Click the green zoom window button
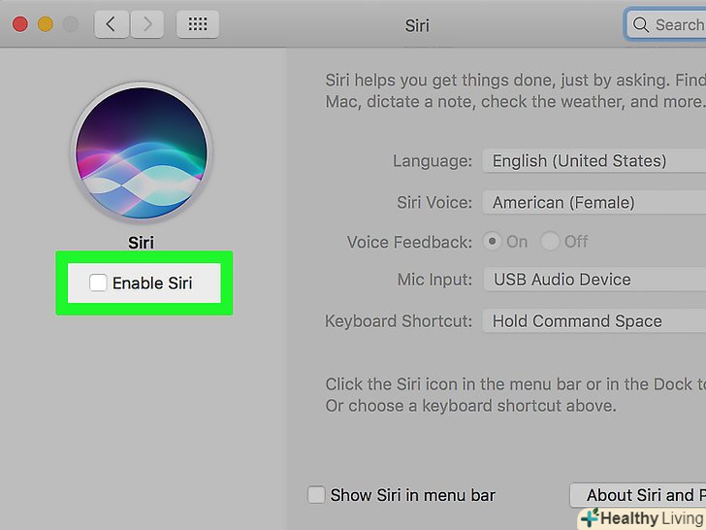706x530 pixels. [x=72, y=24]
